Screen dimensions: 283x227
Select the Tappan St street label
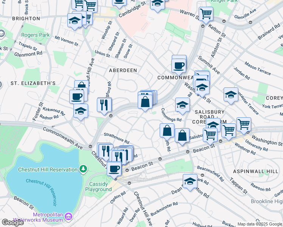pos(238,186)
